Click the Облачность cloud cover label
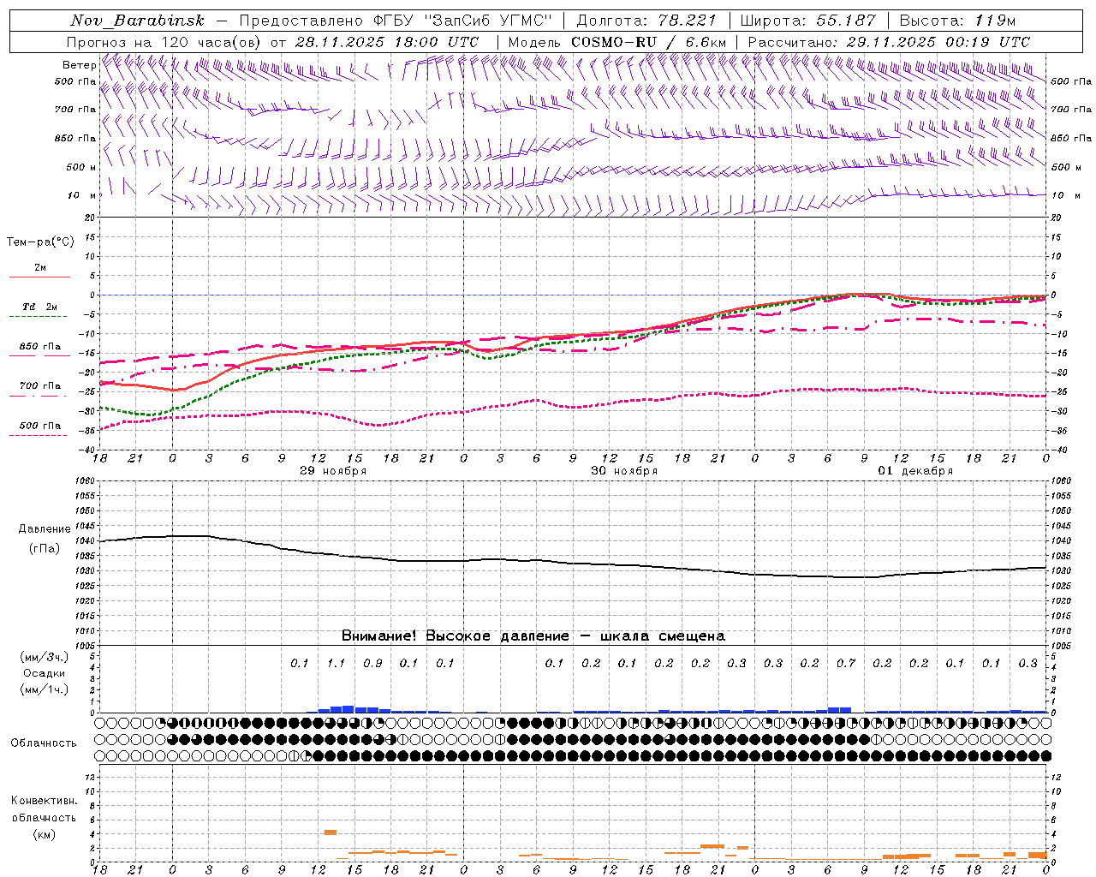 (44, 743)
